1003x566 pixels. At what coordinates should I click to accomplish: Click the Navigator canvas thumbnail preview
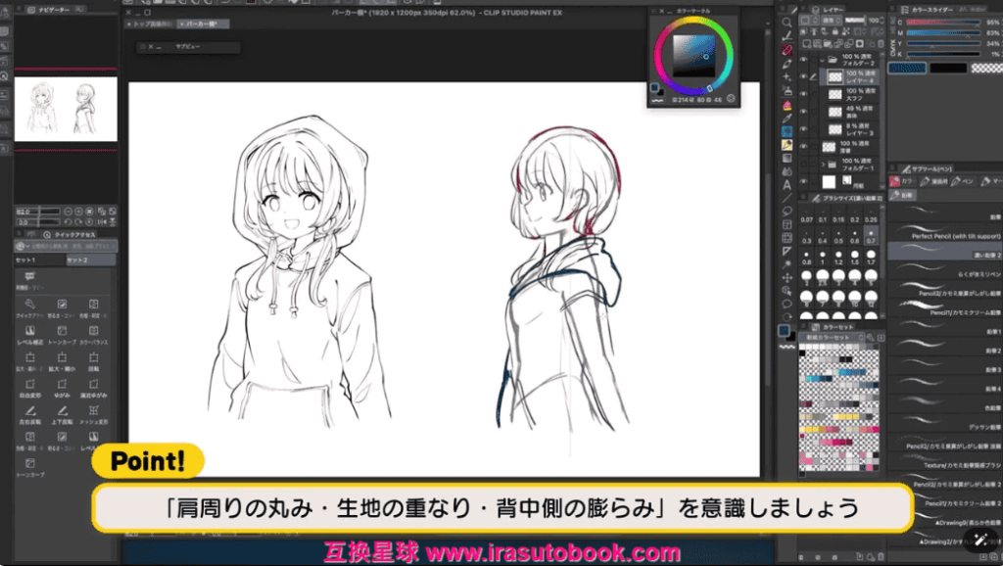[x=66, y=108]
